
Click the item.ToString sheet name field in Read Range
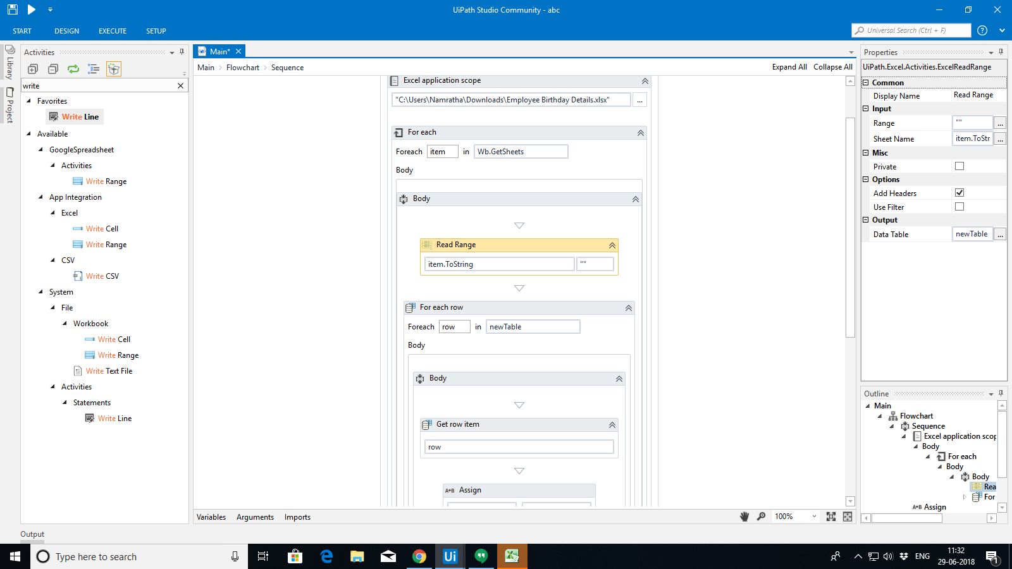[x=500, y=264]
